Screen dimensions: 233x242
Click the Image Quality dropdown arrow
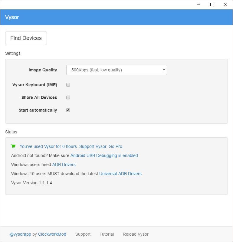[164, 70]
